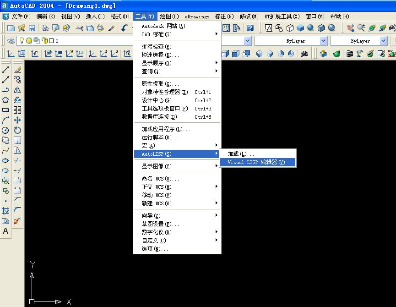Choose the Move modify tool

[x=17, y=120]
